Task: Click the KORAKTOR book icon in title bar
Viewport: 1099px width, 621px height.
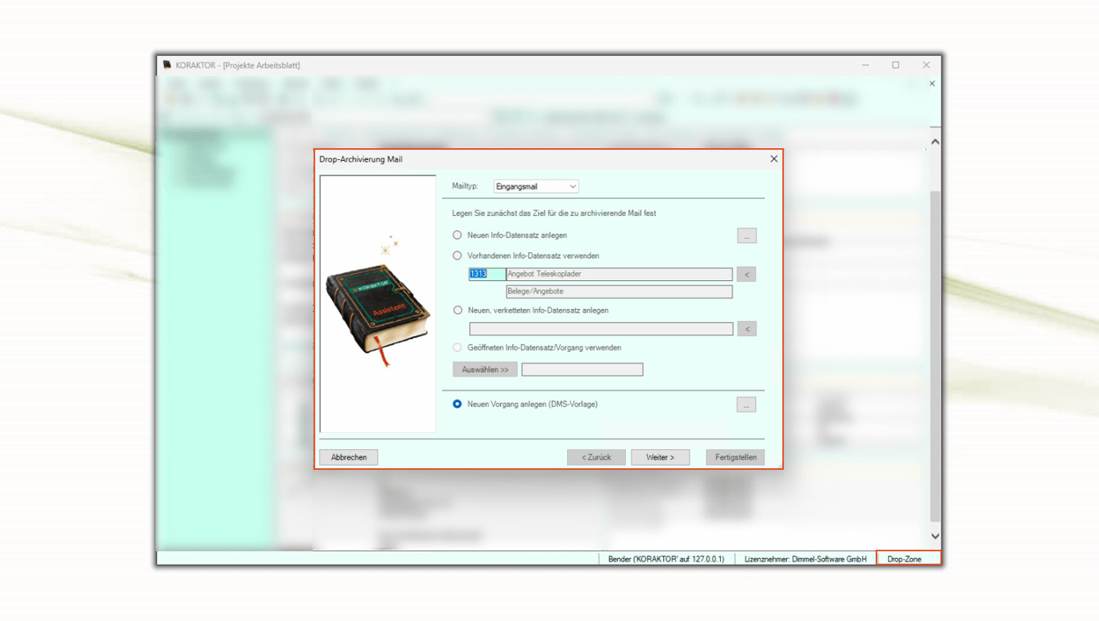Action: tap(167, 65)
